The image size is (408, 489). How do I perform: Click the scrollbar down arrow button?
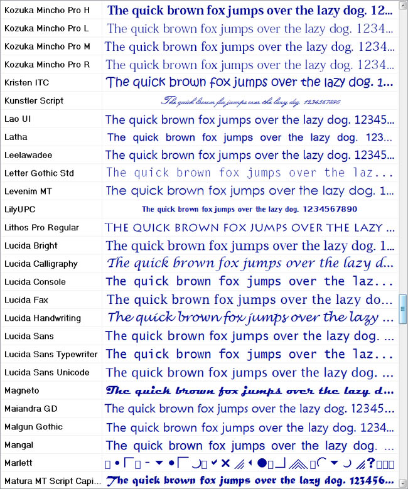click(403, 484)
